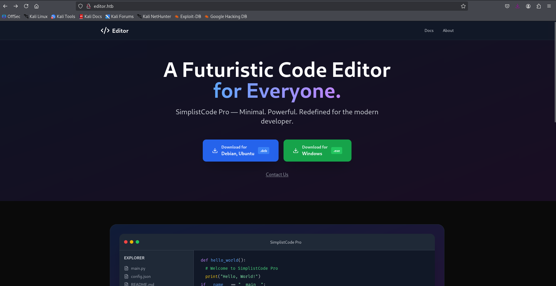Click the 'SimplistCode Pro — Minimal. Powerful.' tagline

pos(277,116)
